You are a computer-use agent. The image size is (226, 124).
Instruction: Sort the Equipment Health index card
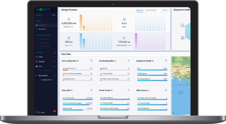(x=166, y=61)
